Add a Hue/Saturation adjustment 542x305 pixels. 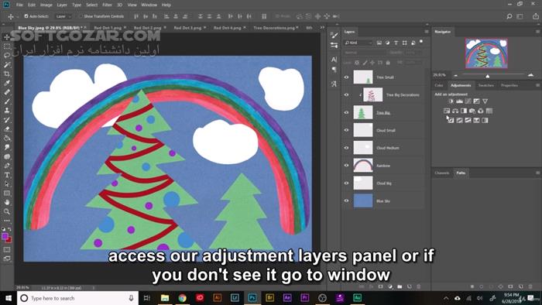click(447, 111)
